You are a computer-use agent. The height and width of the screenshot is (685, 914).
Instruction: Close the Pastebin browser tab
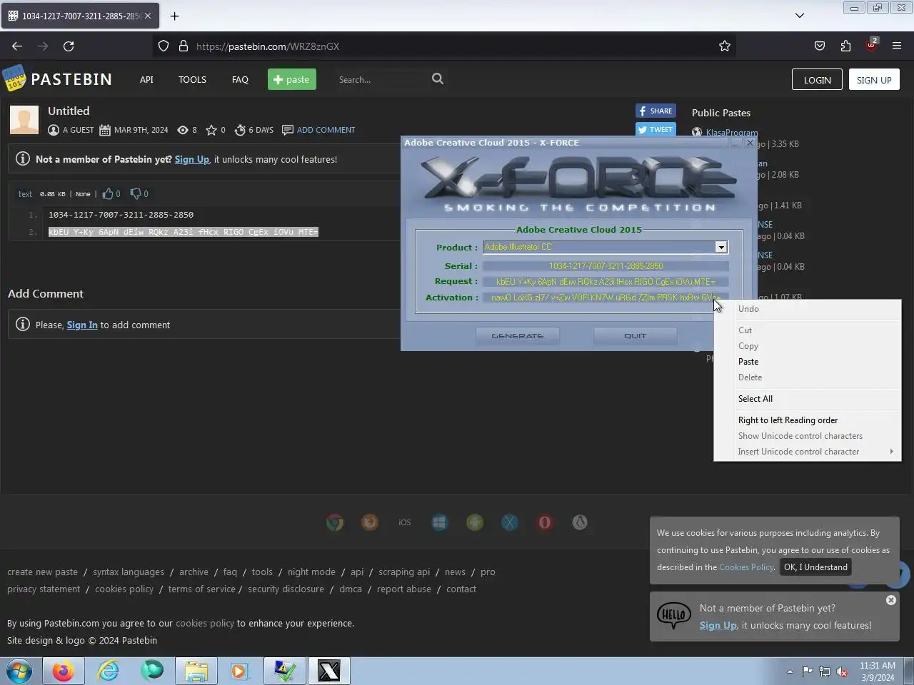[x=148, y=16]
